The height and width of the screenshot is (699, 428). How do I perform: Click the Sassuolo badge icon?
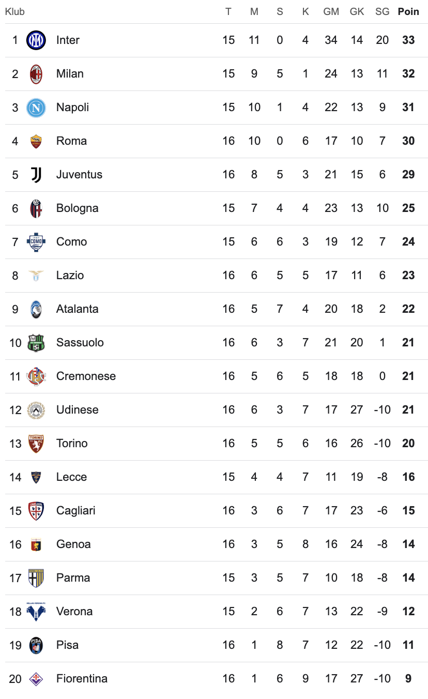(36, 343)
